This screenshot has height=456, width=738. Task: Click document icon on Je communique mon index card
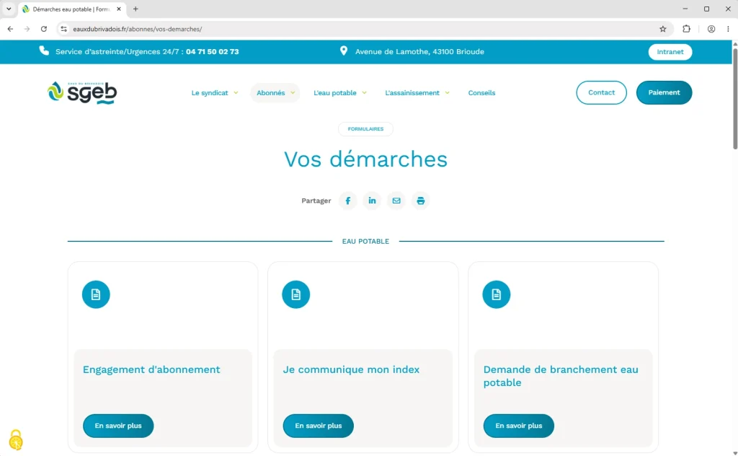(296, 294)
